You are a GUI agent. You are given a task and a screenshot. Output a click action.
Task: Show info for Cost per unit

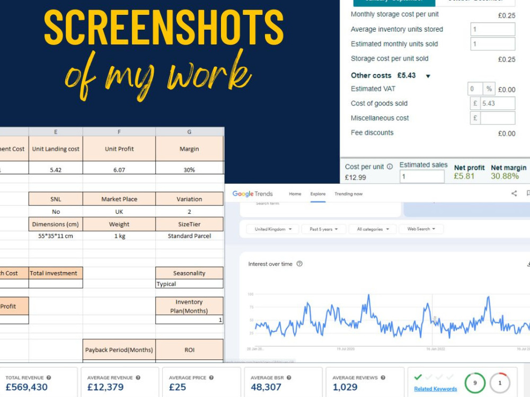click(x=390, y=166)
